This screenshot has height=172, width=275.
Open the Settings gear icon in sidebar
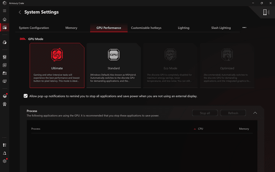point(5,161)
